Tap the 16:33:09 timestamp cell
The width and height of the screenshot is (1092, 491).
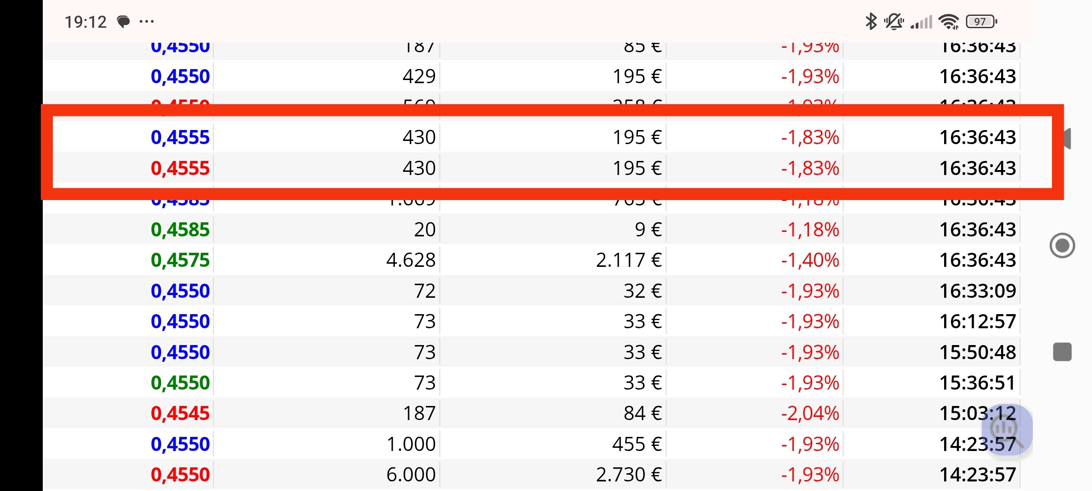pyautogui.click(x=977, y=291)
